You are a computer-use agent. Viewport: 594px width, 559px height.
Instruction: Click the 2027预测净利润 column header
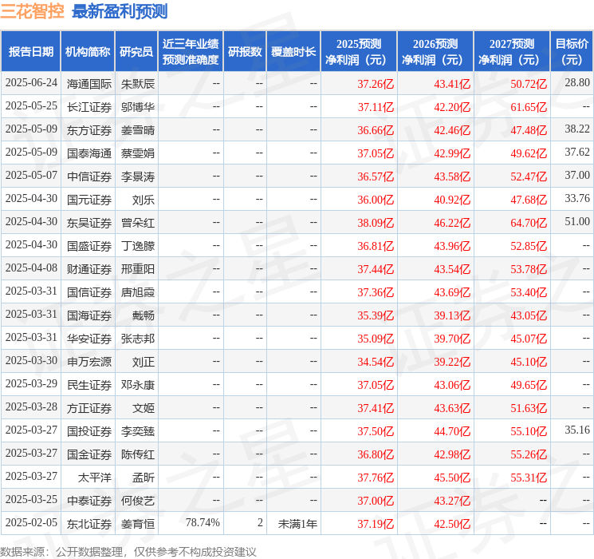(512, 52)
